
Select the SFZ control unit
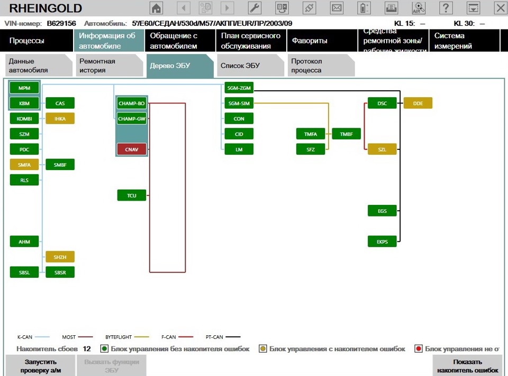tap(311, 149)
